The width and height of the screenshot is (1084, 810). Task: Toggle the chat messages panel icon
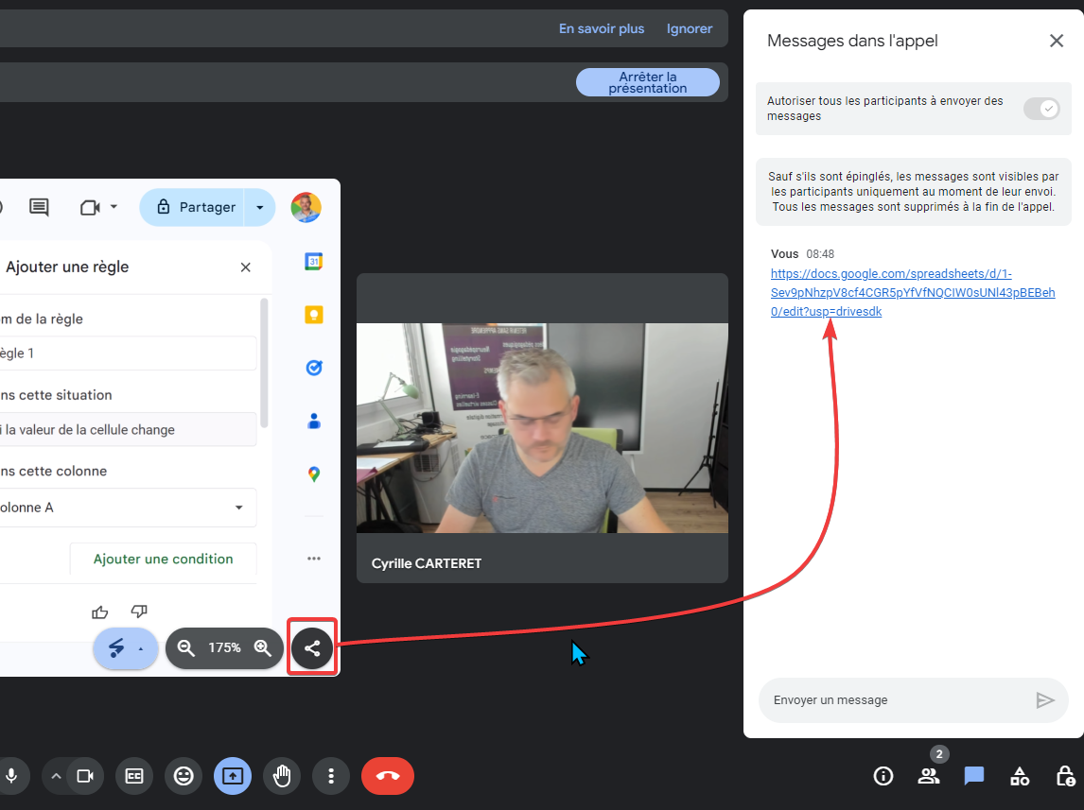pos(973,776)
